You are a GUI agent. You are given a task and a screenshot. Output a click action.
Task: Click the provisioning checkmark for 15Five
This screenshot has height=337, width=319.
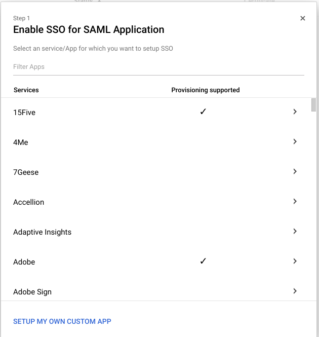point(203,111)
